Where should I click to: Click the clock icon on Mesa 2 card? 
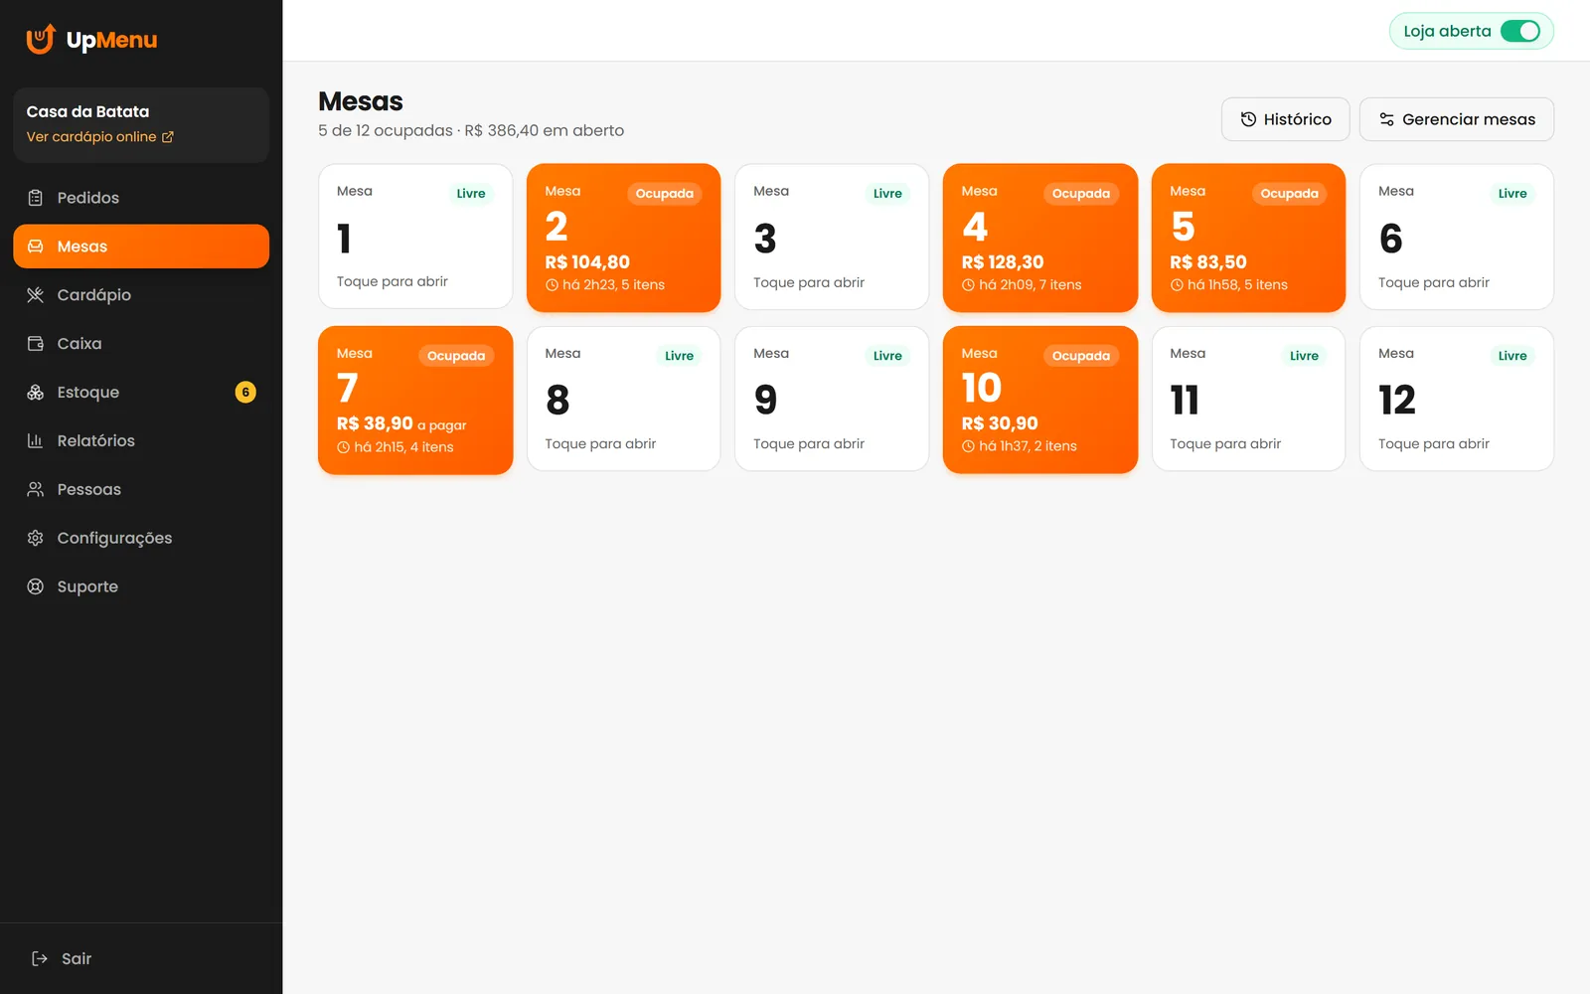click(552, 285)
